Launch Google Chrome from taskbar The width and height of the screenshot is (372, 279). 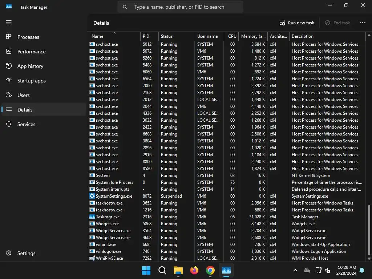point(210,270)
